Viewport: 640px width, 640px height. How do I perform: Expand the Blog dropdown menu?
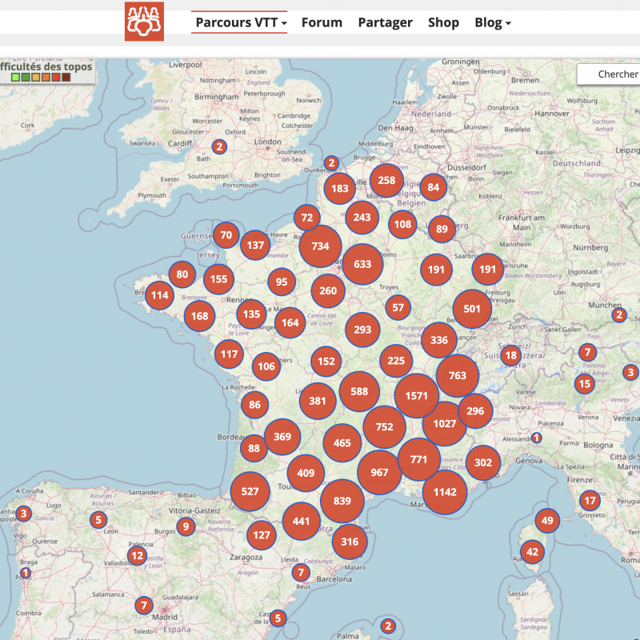[x=492, y=22]
